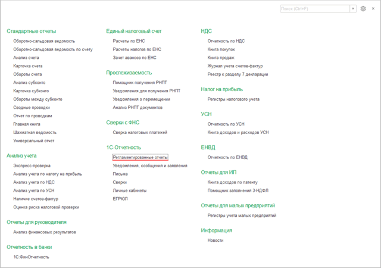Open Отчет по проводкам

[33, 116]
